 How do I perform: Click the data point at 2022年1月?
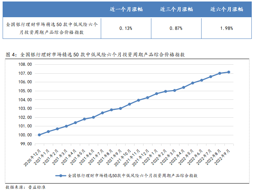[x=157, y=93]
